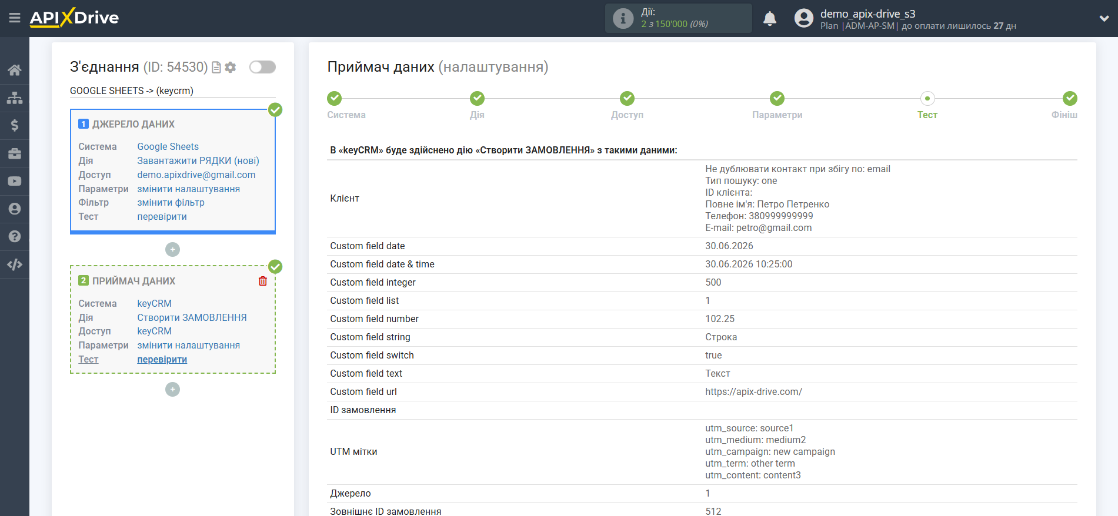Click the demo_apix-drive_s3 account name
1118x516 pixels.
867,14
